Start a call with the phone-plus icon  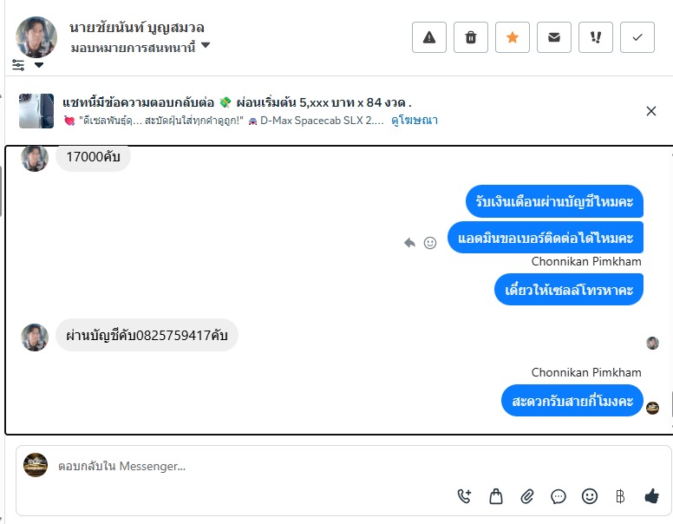(x=464, y=496)
